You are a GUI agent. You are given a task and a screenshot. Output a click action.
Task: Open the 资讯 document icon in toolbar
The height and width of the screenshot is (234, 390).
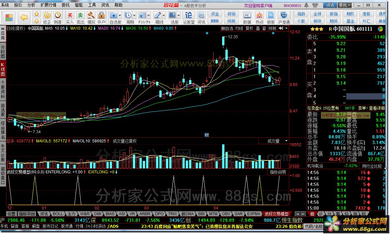[x=201, y=15]
